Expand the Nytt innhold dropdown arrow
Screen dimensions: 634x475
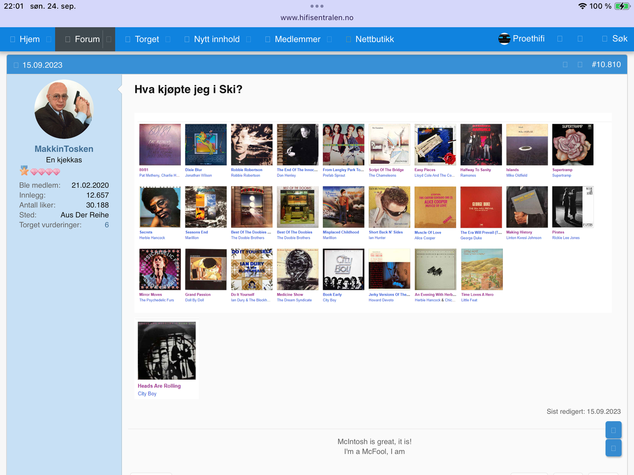[x=248, y=39]
